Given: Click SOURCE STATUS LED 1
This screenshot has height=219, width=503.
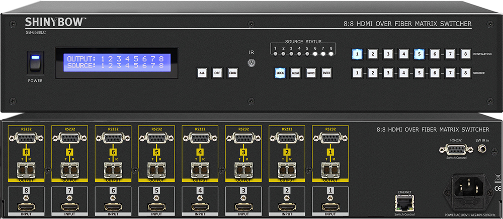Looking at the screenshot, I should (275, 54).
